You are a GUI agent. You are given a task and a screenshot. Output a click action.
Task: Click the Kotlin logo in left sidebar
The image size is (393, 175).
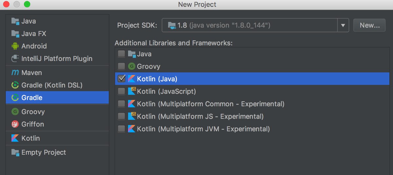point(15,138)
